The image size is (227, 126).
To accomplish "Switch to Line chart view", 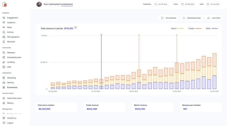I will [x=213, y=18].
